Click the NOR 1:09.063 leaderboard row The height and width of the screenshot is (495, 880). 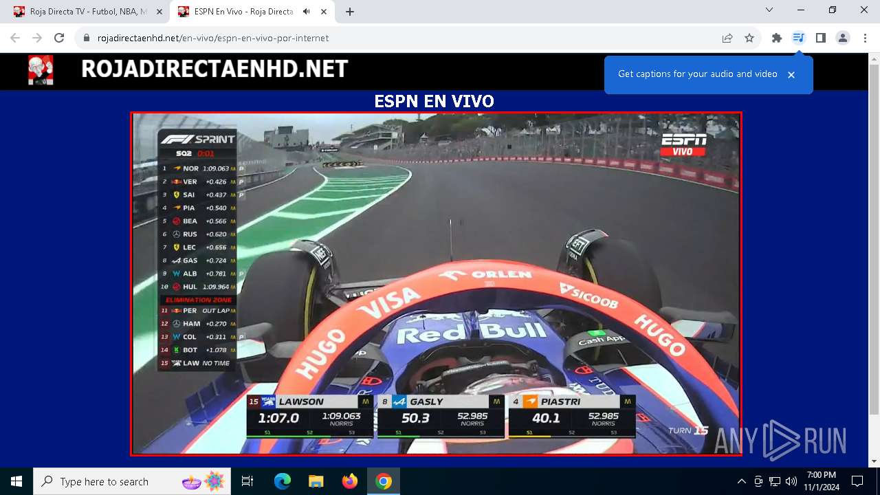pos(198,168)
